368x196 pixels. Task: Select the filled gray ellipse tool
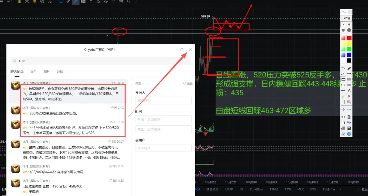349,85
